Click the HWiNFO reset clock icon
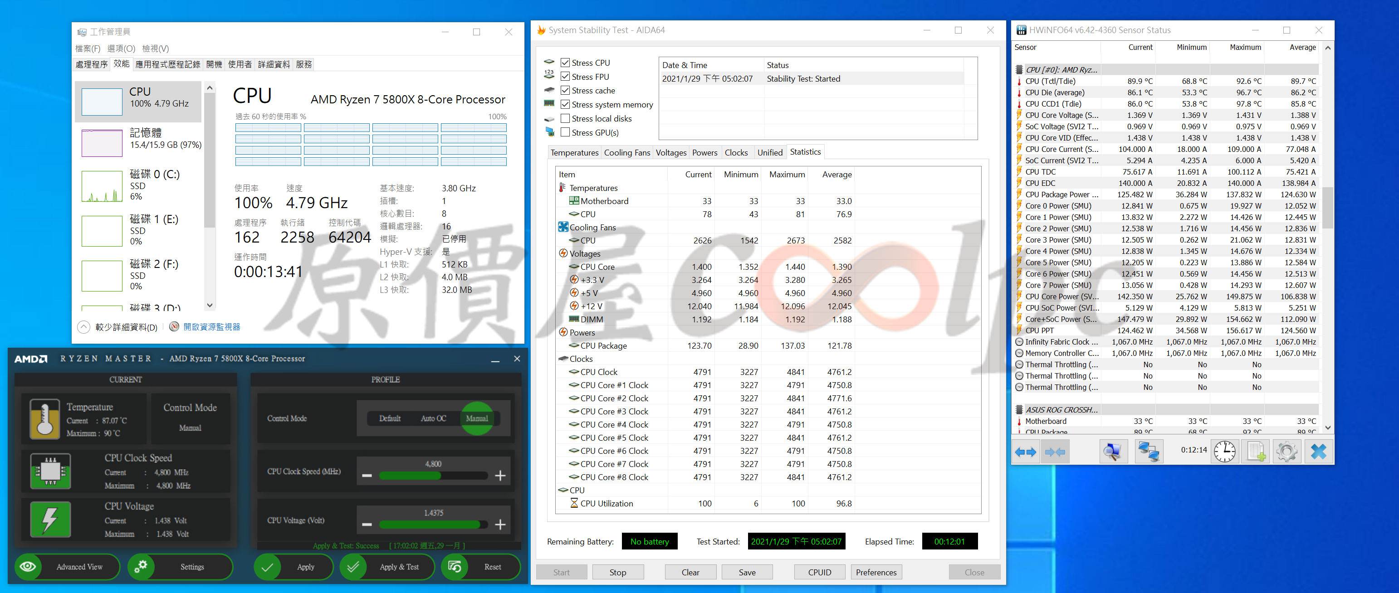Viewport: 1399px width, 593px height. [x=1225, y=452]
